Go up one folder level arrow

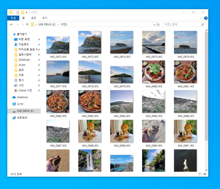[x=27, y=24]
